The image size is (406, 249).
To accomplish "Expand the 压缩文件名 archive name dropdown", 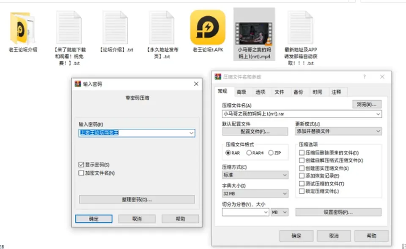I will pyautogui.click(x=378, y=114).
